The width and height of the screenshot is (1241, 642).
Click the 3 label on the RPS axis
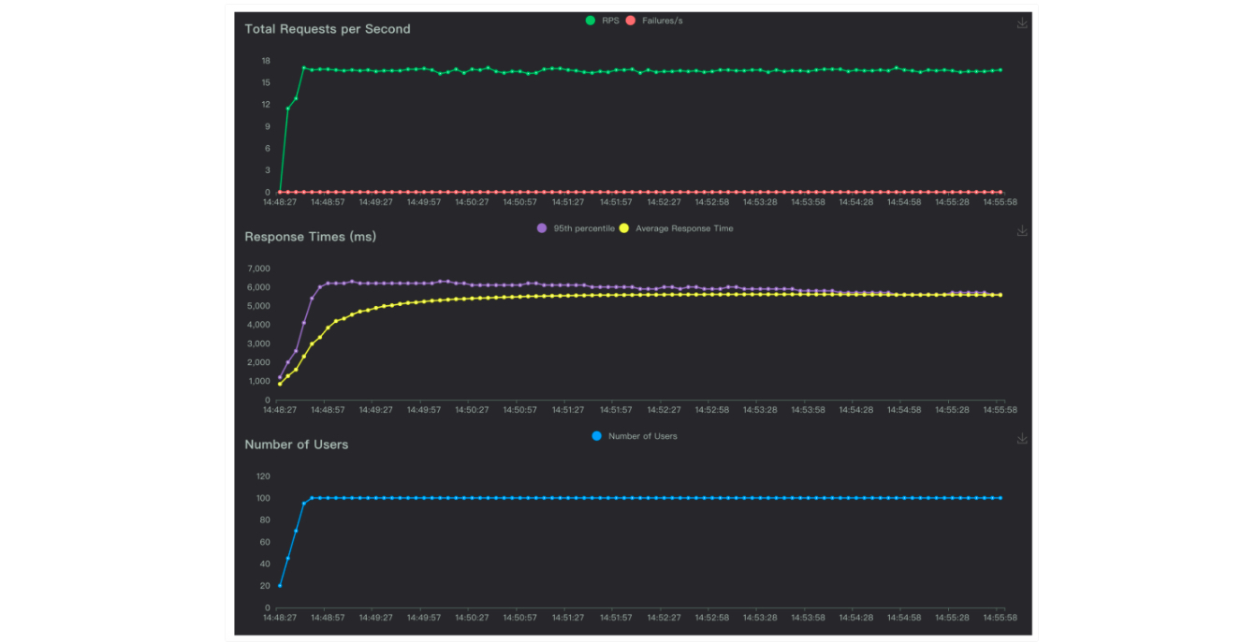(268, 170)
